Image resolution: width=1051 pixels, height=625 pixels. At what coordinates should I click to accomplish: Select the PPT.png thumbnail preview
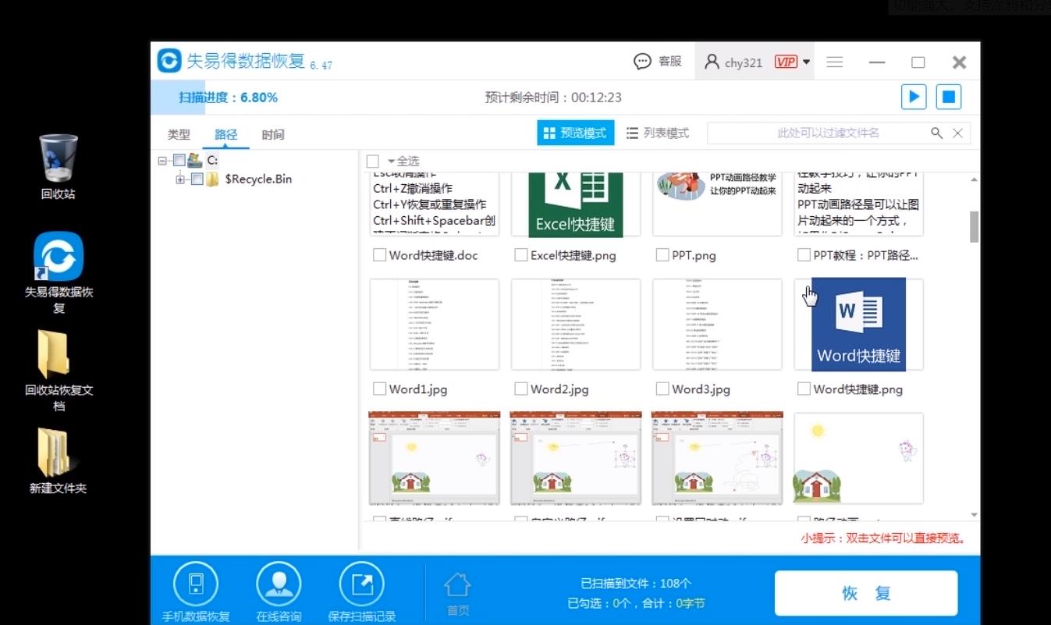[x=718, y=204]
